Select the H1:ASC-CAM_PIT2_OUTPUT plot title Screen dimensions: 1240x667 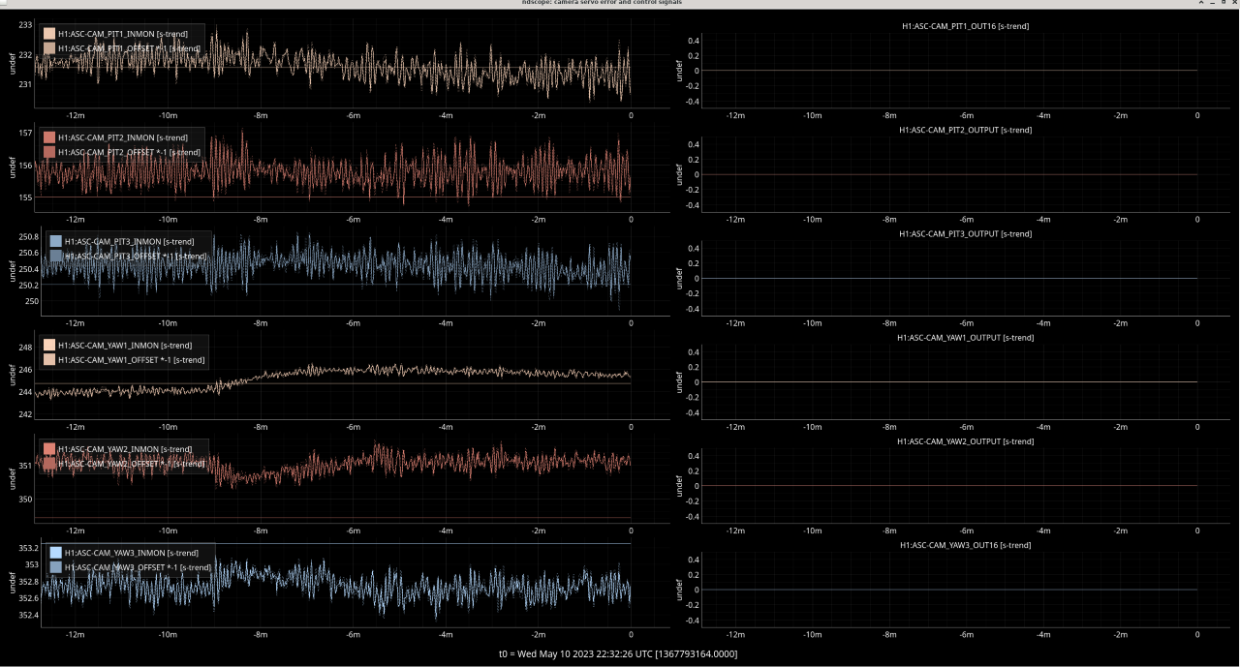tap(965, 130)
